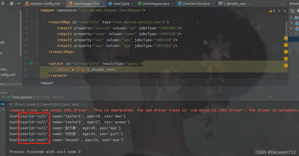Viewport: 299px width, 156px height.
Task: Click the mapper breadcrumb below the editor
Action: click(x=47, y=83)
